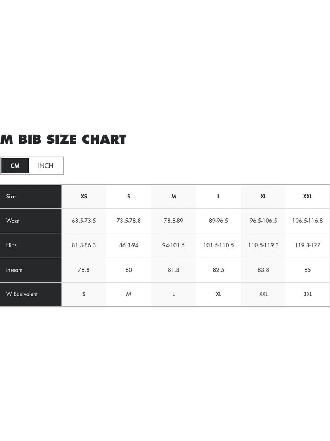Click the hips value 119.3-127

tap(307, 245)
